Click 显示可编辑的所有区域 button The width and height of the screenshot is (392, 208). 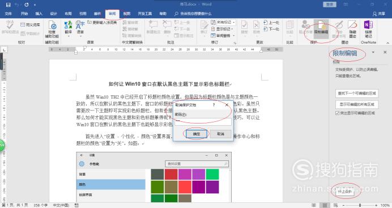(357, 104)
